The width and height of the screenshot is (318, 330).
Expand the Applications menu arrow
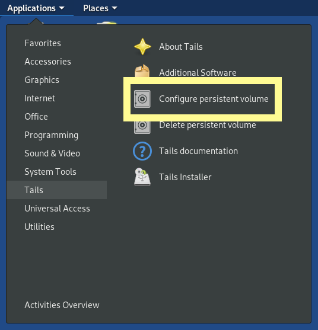[62, 8]
